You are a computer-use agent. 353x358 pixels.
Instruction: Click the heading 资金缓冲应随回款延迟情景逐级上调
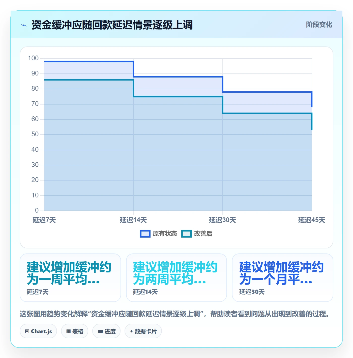coord(112,25)
